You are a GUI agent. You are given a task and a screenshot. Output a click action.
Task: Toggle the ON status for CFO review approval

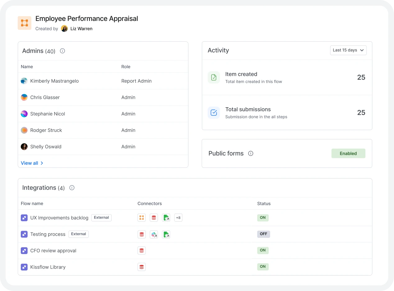coord(263,250)
